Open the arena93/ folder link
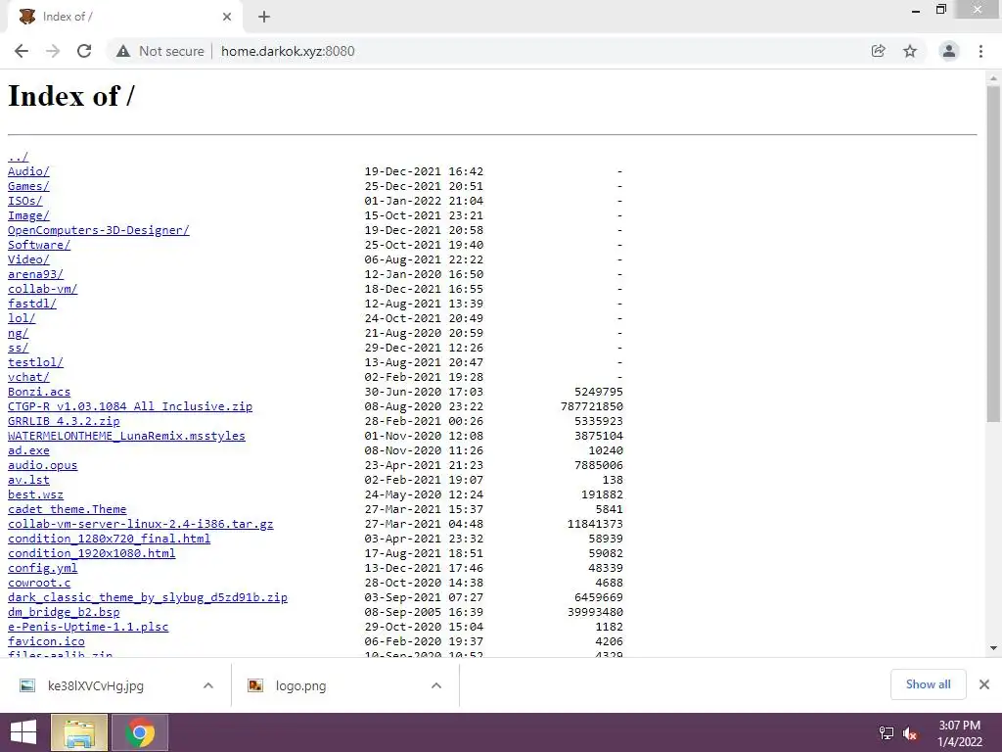This screenshot has height=752, width=1002. pos(36,274)
